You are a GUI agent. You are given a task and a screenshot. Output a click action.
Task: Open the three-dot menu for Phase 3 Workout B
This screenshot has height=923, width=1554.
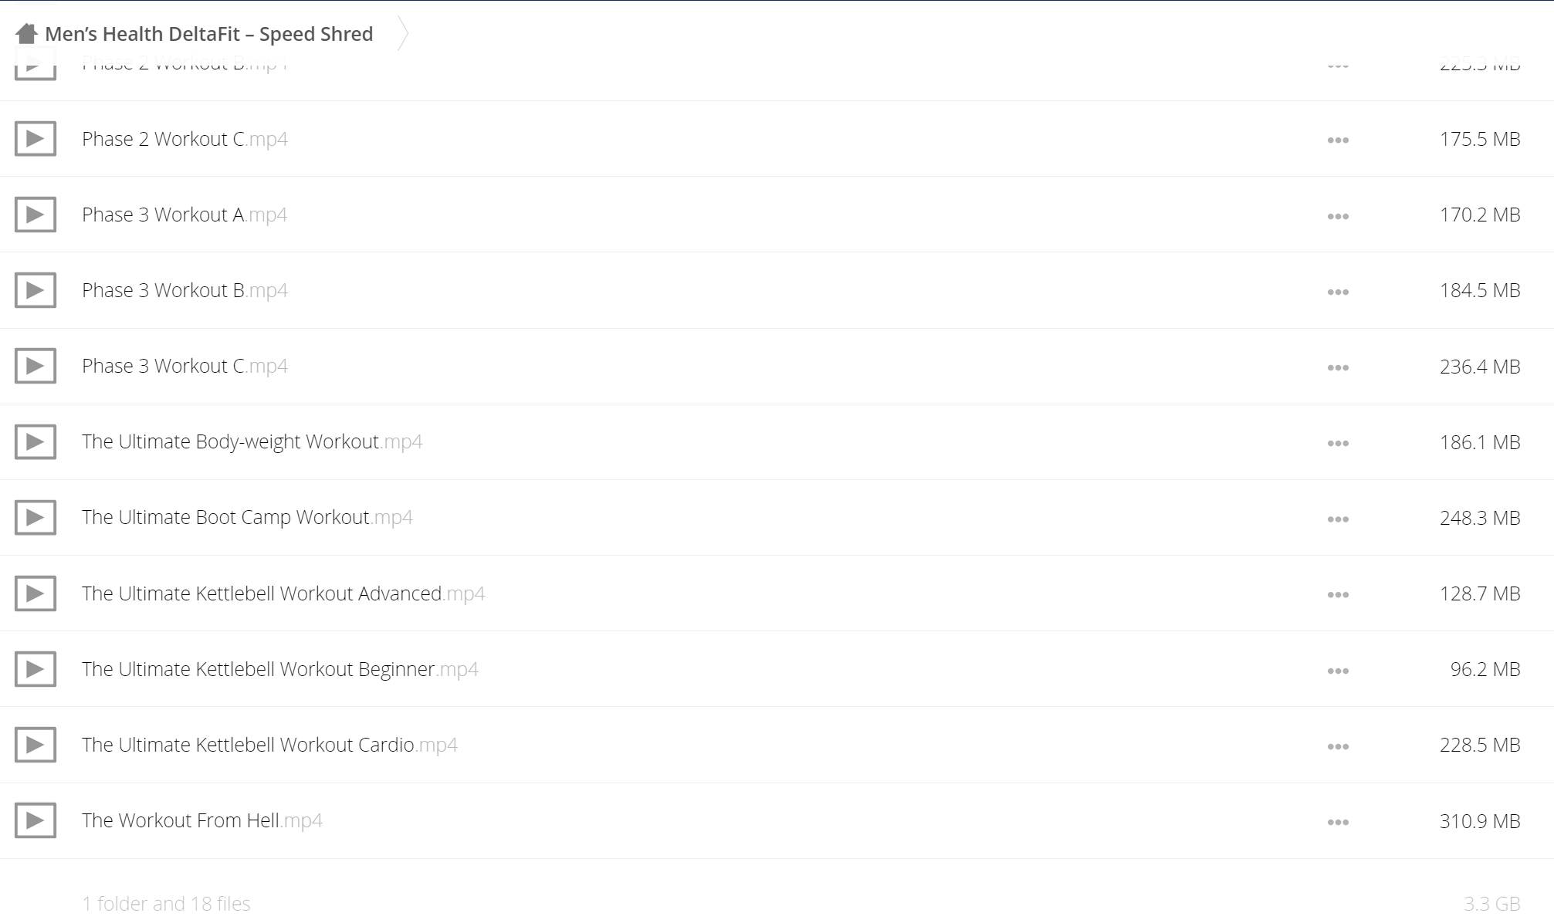pyautogui.click(x=1338, y=292)
